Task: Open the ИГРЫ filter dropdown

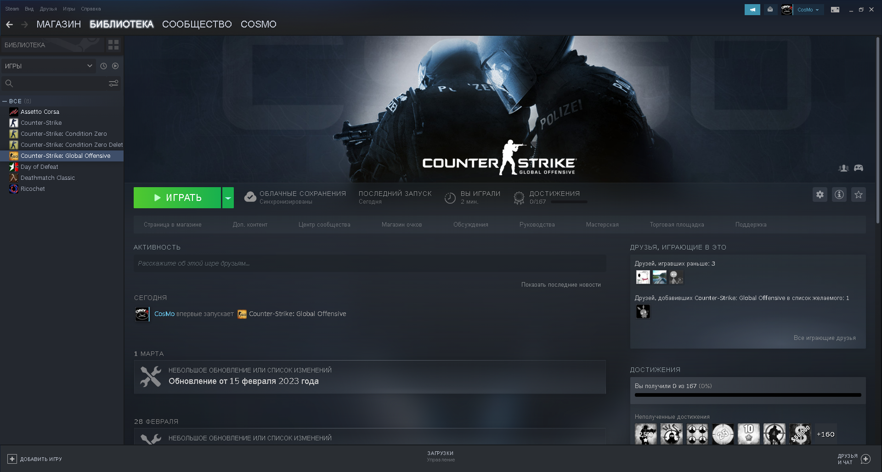Action: click(x=48, y=66)
